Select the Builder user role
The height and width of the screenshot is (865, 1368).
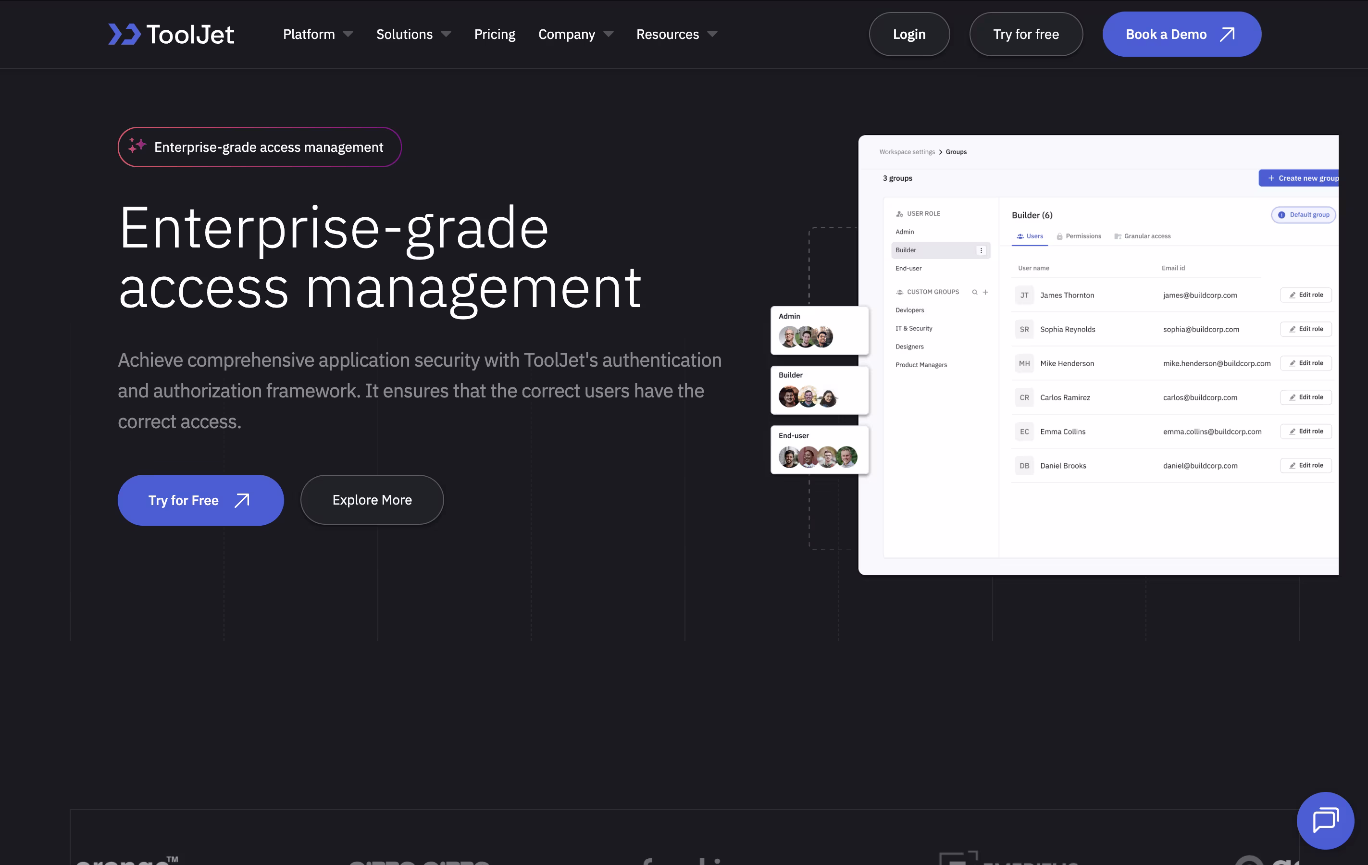[940, 250]
